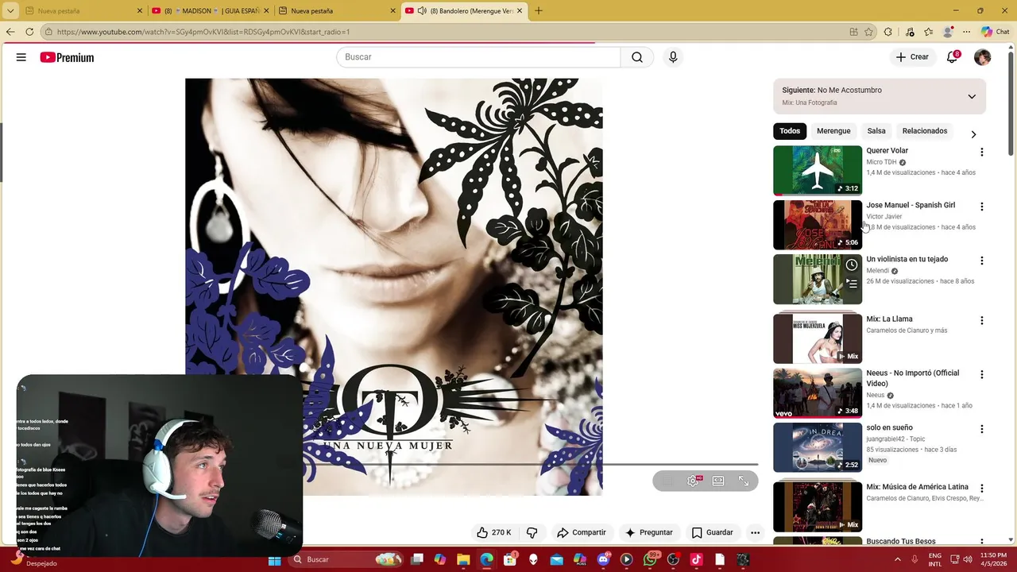Open Edge extensions puzzle icon
The height and width of the screenshot is (572, 1017).
pos(888,32)
